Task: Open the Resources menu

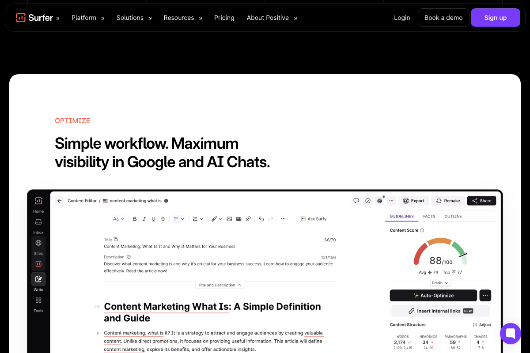Action: 183,18
